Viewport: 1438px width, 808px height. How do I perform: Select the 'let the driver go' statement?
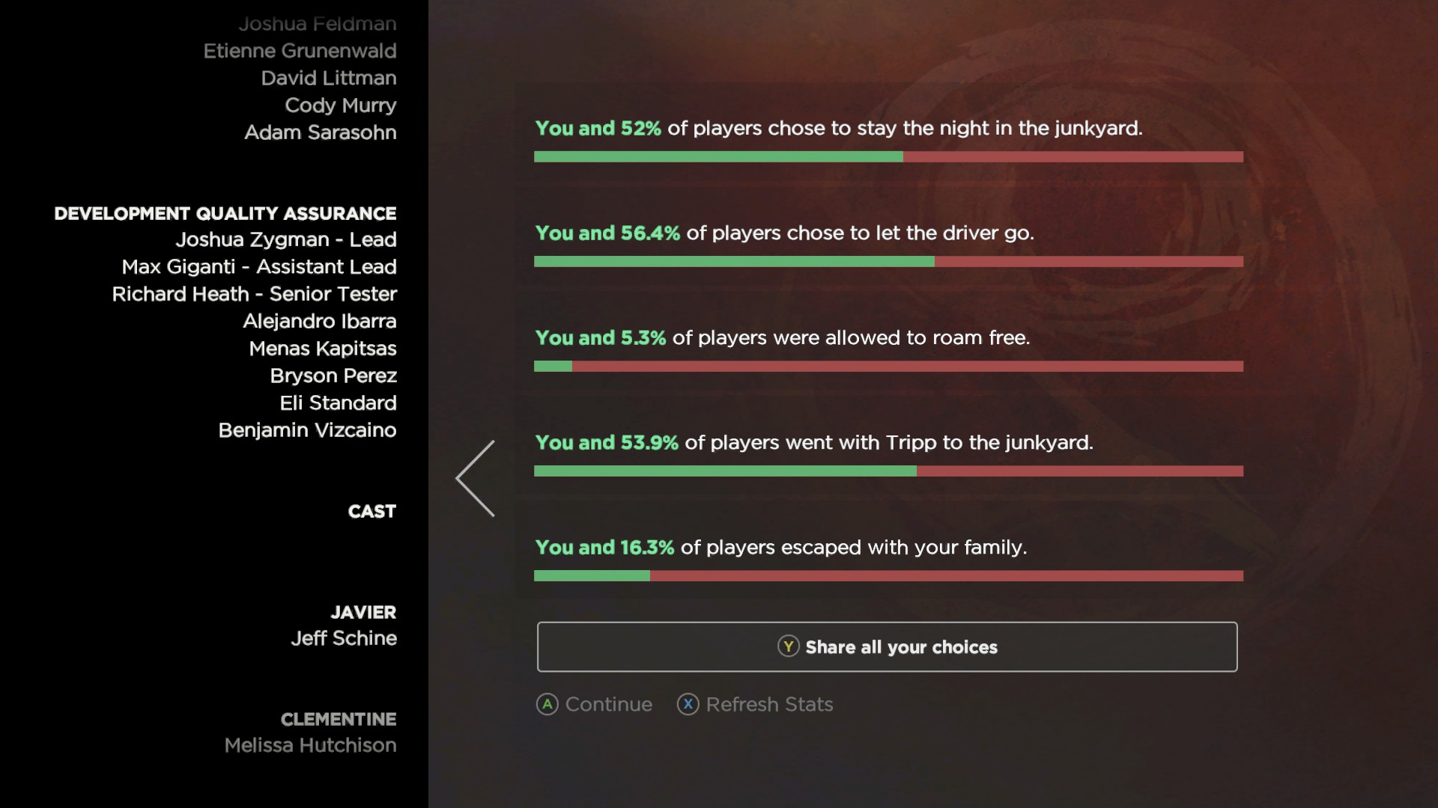point(784,233)
